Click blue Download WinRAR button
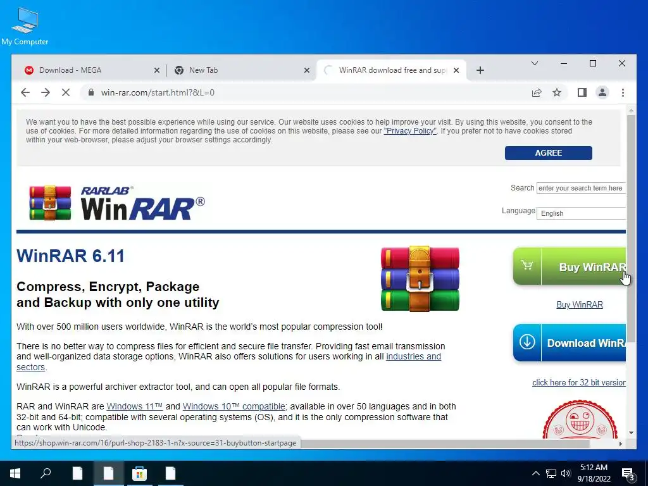The image size is (648, 486). point(570,342)
